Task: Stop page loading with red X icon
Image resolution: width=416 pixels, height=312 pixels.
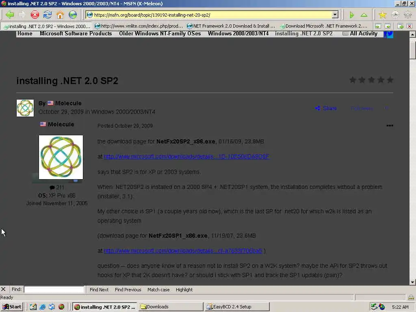Action: pyautogui.click(x=35, y=15)
